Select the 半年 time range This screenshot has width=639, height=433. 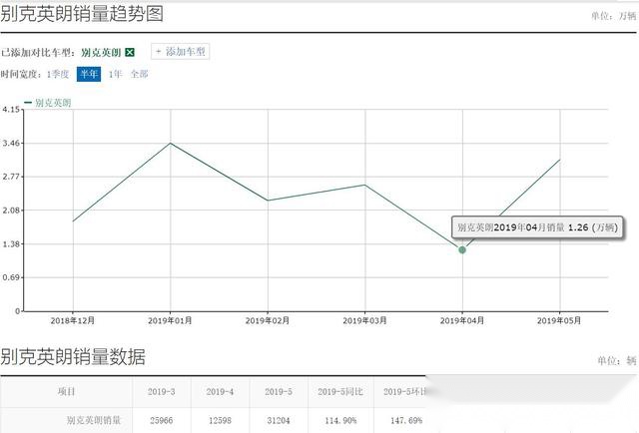click(89, 74)
